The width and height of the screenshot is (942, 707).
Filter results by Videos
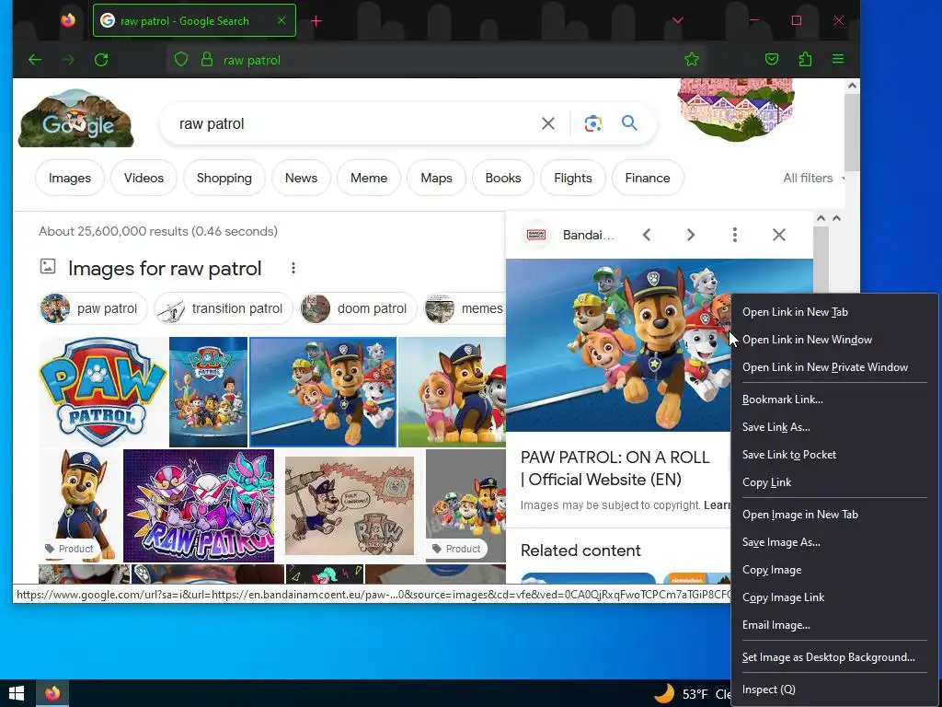[144, 178]
